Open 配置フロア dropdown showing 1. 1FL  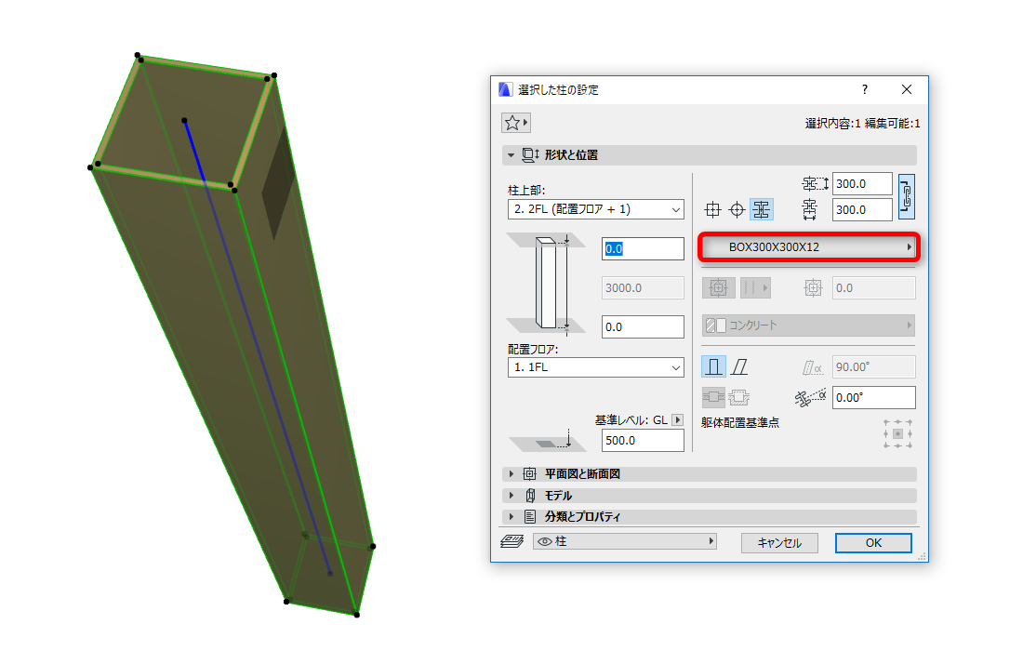(595, 367)
